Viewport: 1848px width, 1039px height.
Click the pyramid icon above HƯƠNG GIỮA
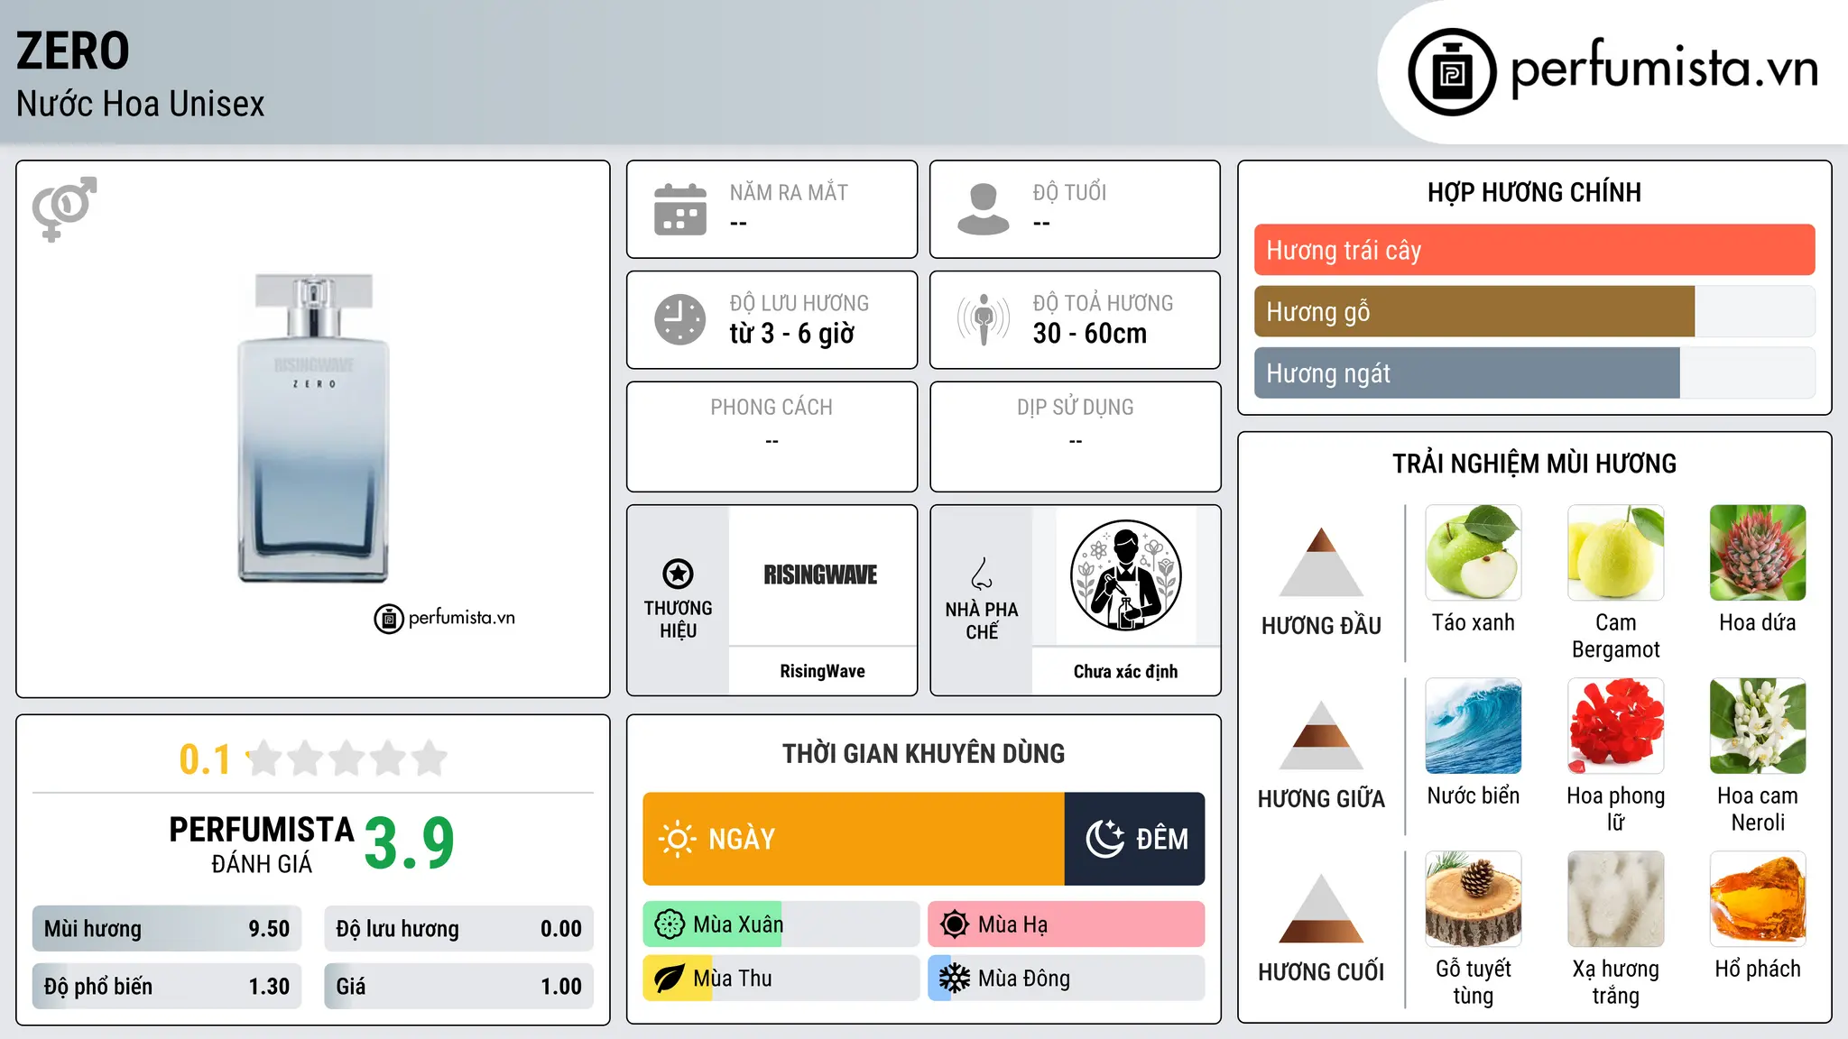coord(1321,734)
